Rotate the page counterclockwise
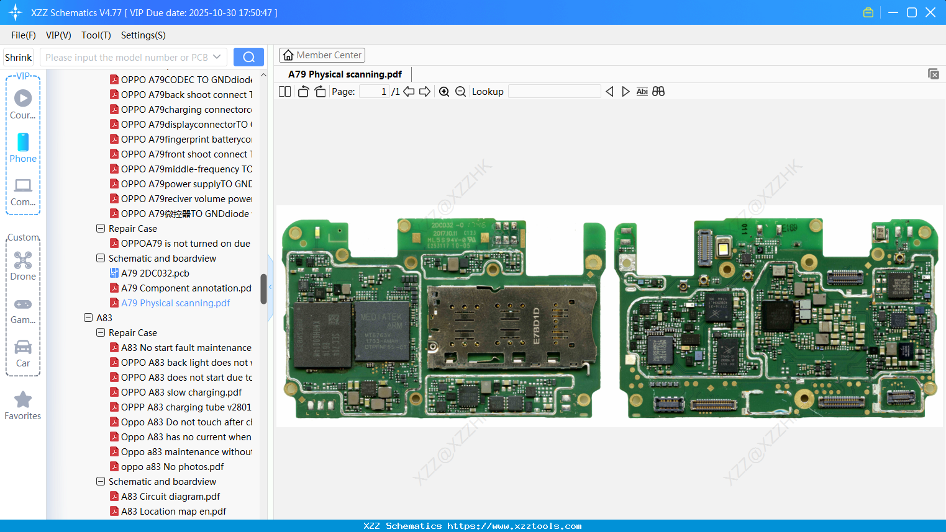Image resolution: width=946 pixels, height=532 pixels. tap(303, 92)
